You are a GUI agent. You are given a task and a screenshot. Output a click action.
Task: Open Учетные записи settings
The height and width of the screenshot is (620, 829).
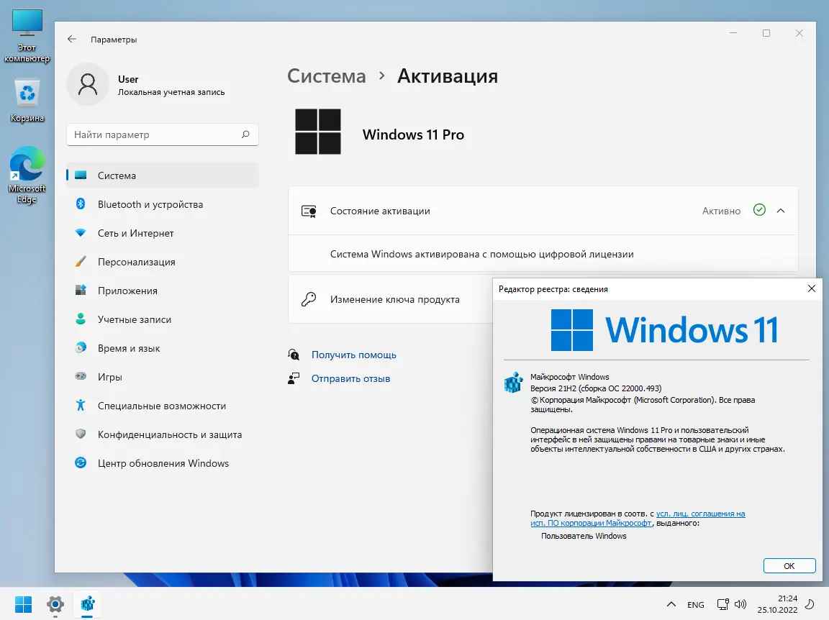[x=163, y=319]
